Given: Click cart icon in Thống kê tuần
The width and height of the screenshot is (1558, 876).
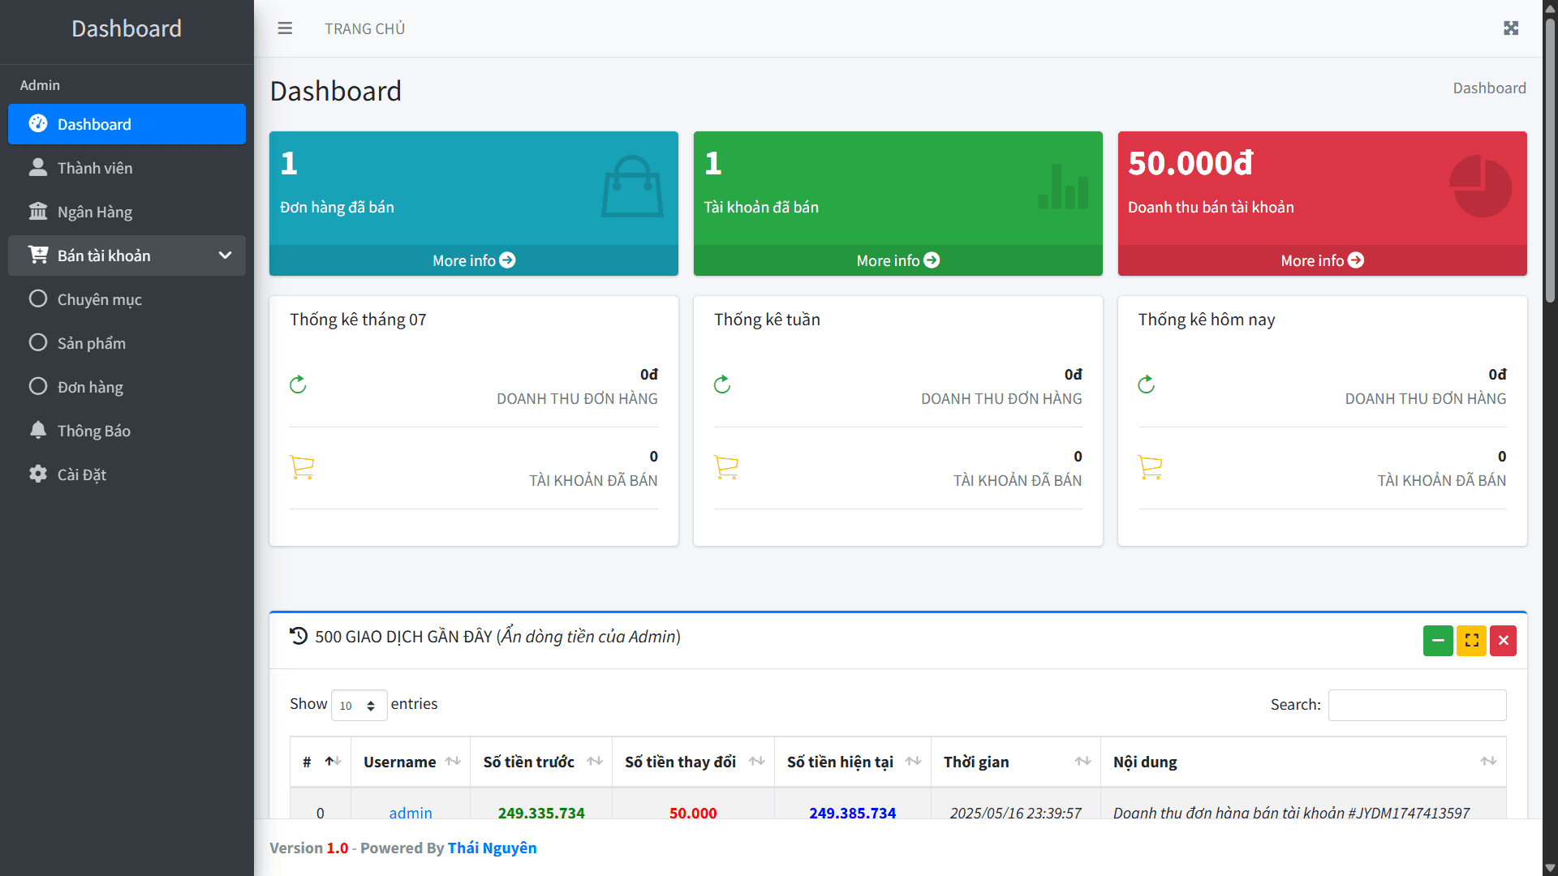Looking at the screenshot, I should (726, 467).
